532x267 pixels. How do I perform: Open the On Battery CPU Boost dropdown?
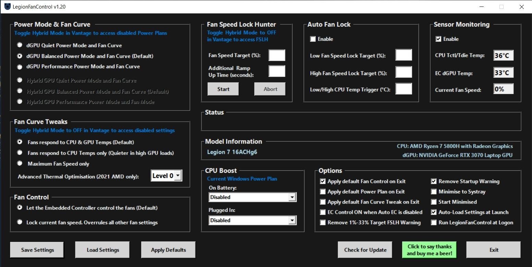[253, 197]
